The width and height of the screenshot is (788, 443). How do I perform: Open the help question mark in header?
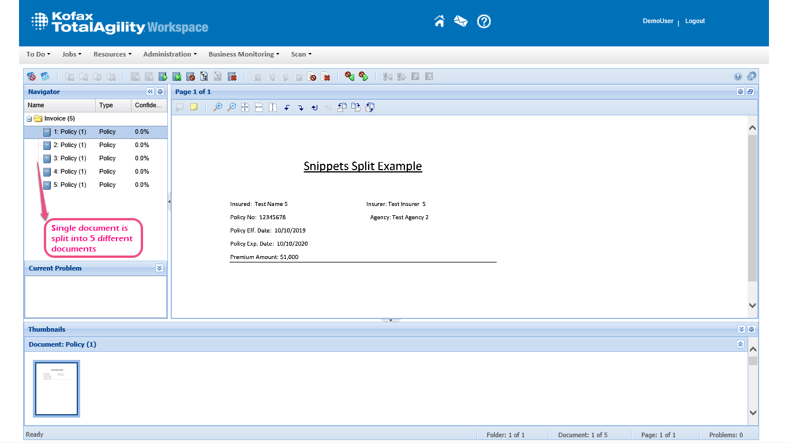(x=483, y=21)
